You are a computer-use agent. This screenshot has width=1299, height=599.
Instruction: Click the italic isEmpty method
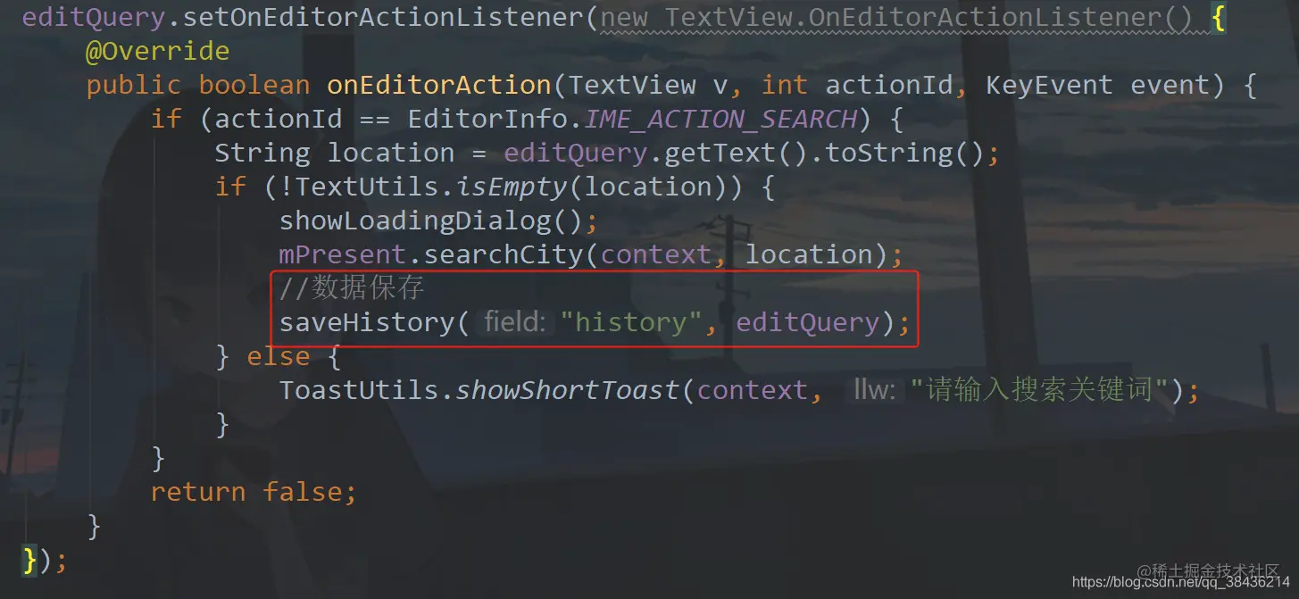click(512, 187)
